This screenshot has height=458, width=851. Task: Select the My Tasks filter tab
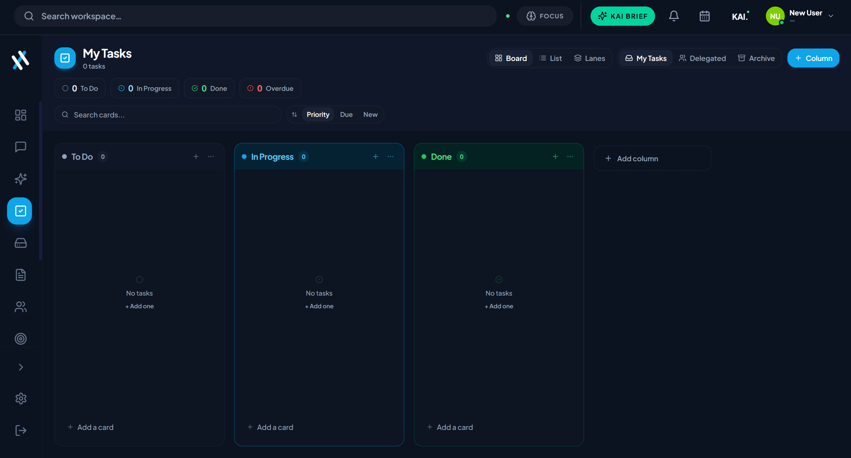click(x=646, y=58)
